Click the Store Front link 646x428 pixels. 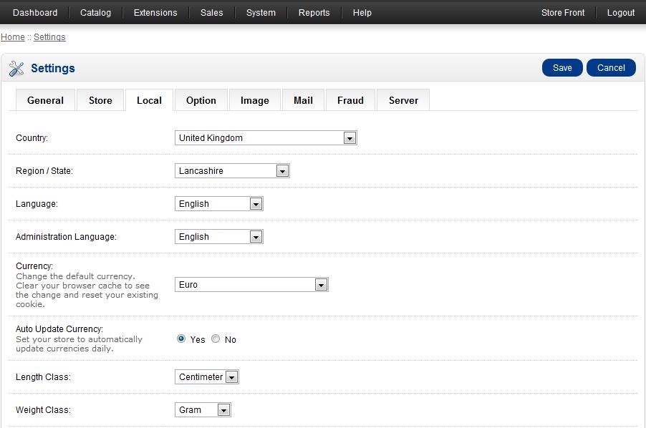pyautogui.click(x=563, y=13)
